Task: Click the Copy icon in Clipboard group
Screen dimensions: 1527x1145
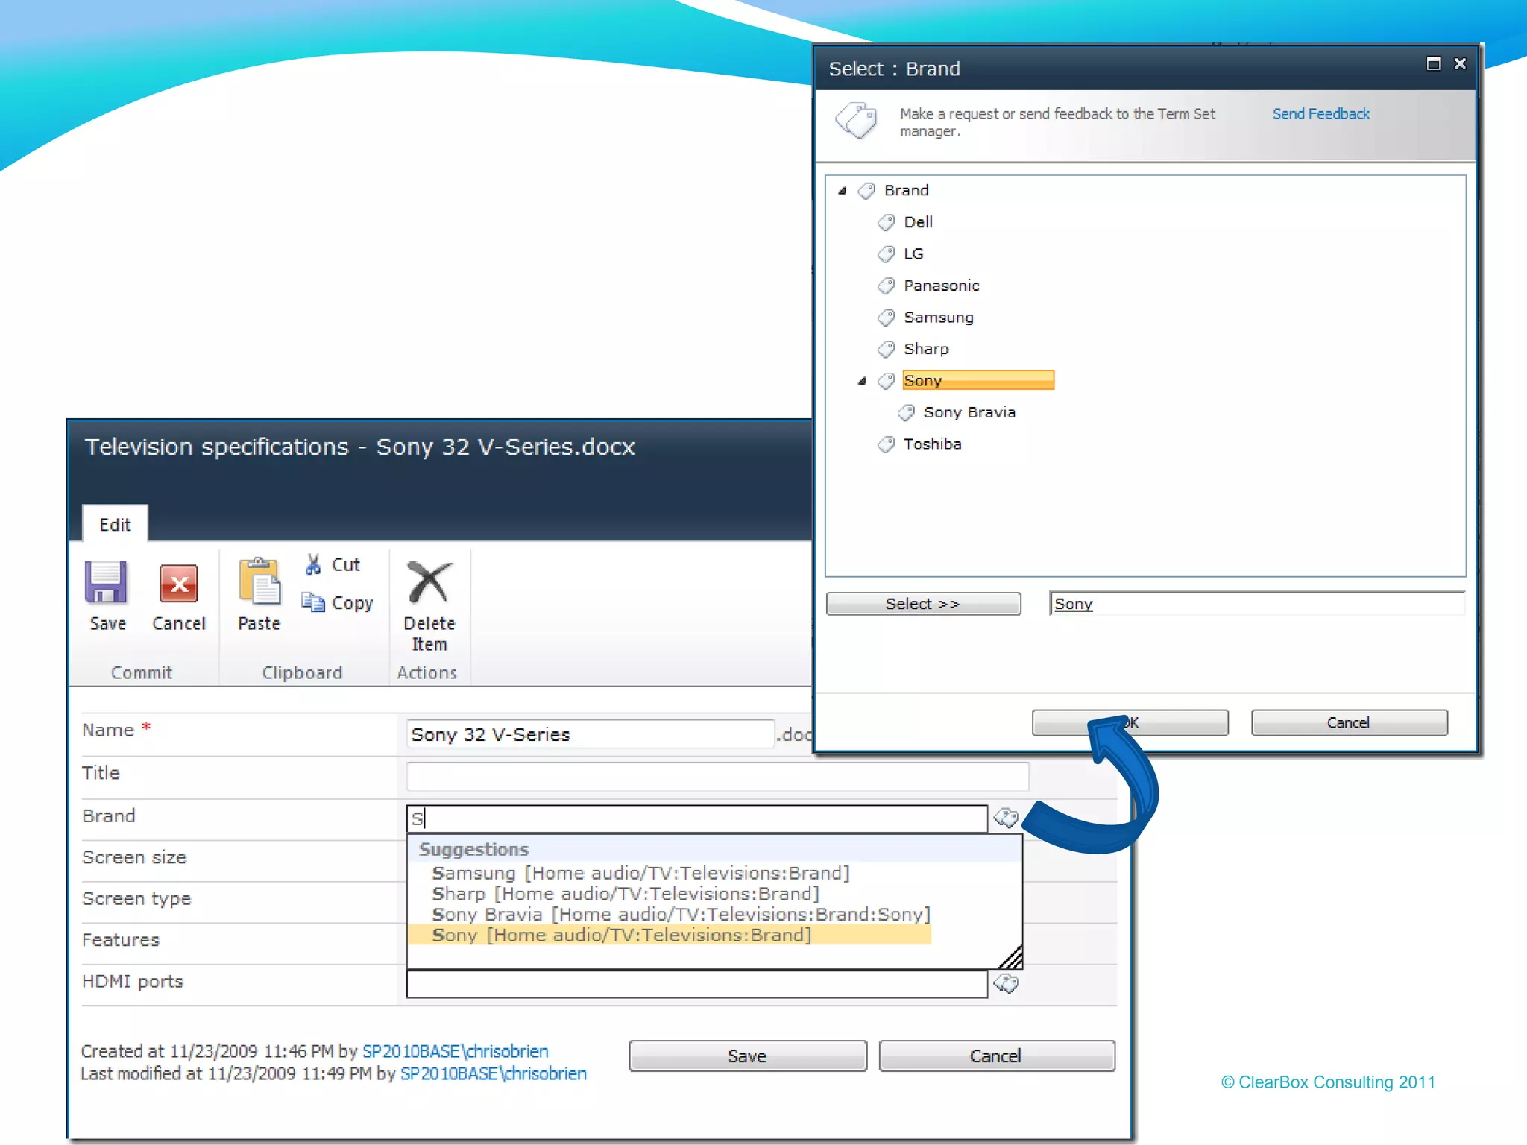Action: coord(313,602)
